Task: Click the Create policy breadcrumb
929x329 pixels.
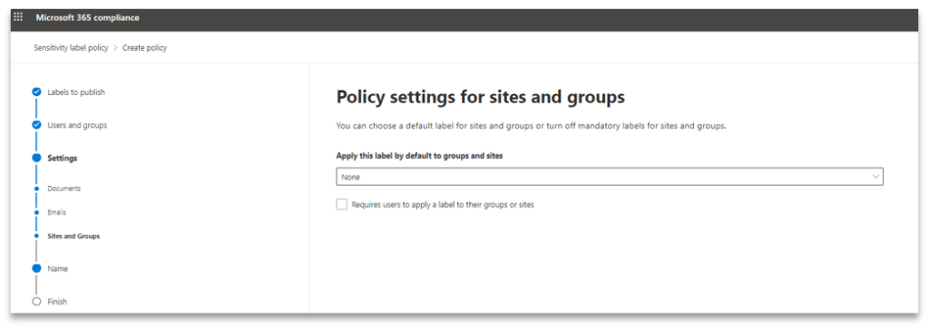Action: (144, 48)
